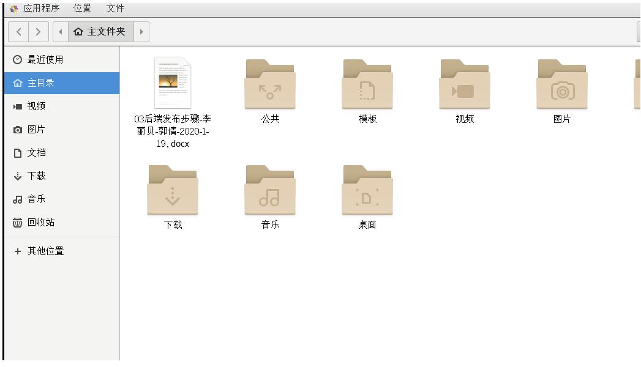641x367 pixels.
Task: Click 其他位置 in the sidebar
Action: [62, 251]
